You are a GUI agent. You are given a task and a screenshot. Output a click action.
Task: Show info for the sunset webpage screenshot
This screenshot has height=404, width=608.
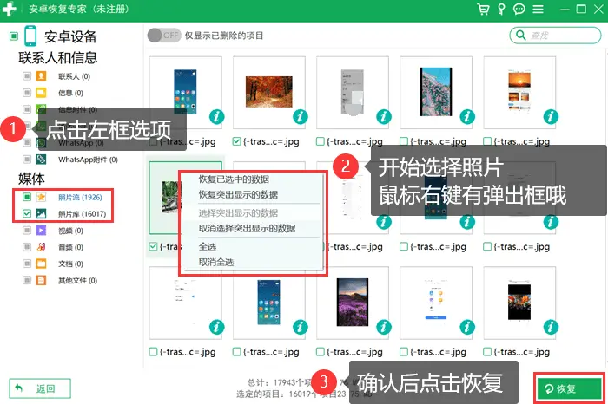click(x=551, y=116)
